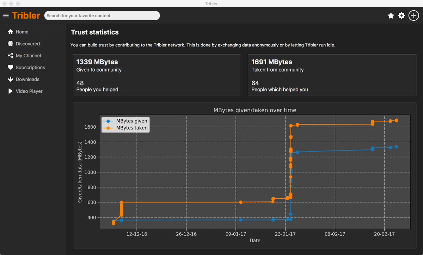Open trust statistics via star icon

point(391,15)
